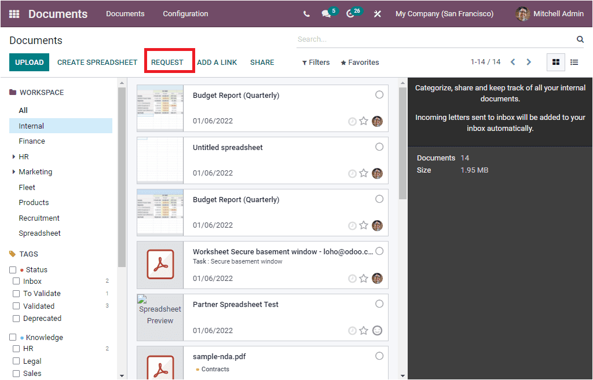This screenshot has height=380, width=593.
Task: Click the phone call icon
Action: (x=306, y=14)
